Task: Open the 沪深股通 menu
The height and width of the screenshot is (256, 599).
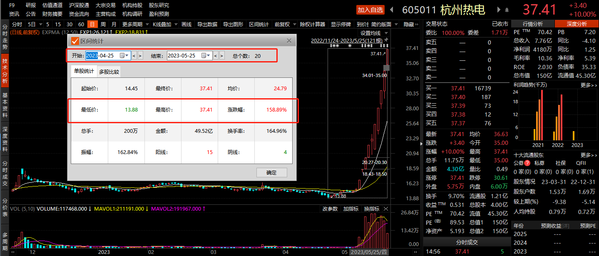Action: (x=79, y=5)
